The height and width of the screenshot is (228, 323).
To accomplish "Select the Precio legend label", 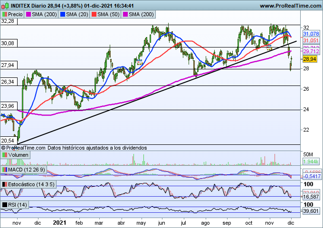I will pos(15,14).
